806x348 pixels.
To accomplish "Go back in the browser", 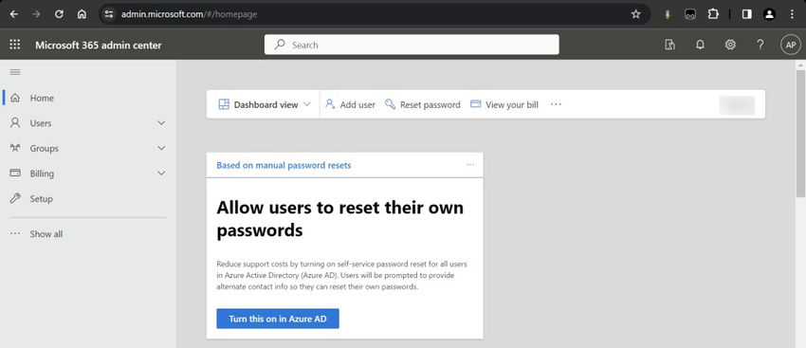I will [14, 14].
